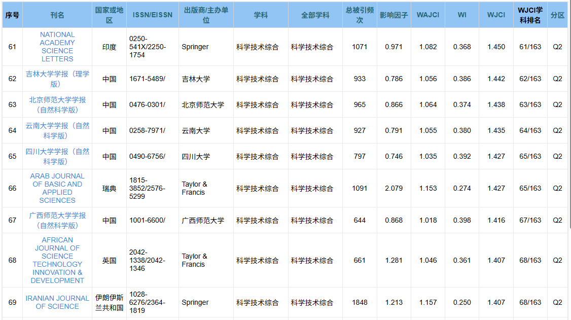The image size is (571, 320).
Task: Click the WJCI学科排名 column header
Action: click(530, 15)
